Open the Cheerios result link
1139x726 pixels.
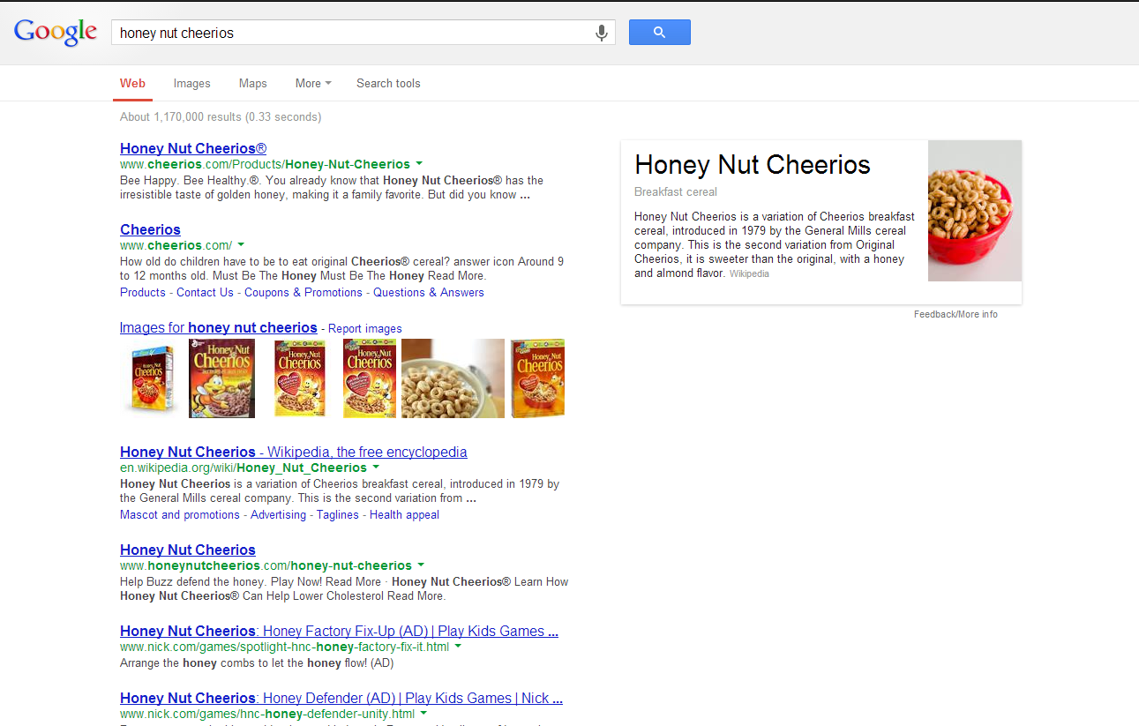coord(150,229)
